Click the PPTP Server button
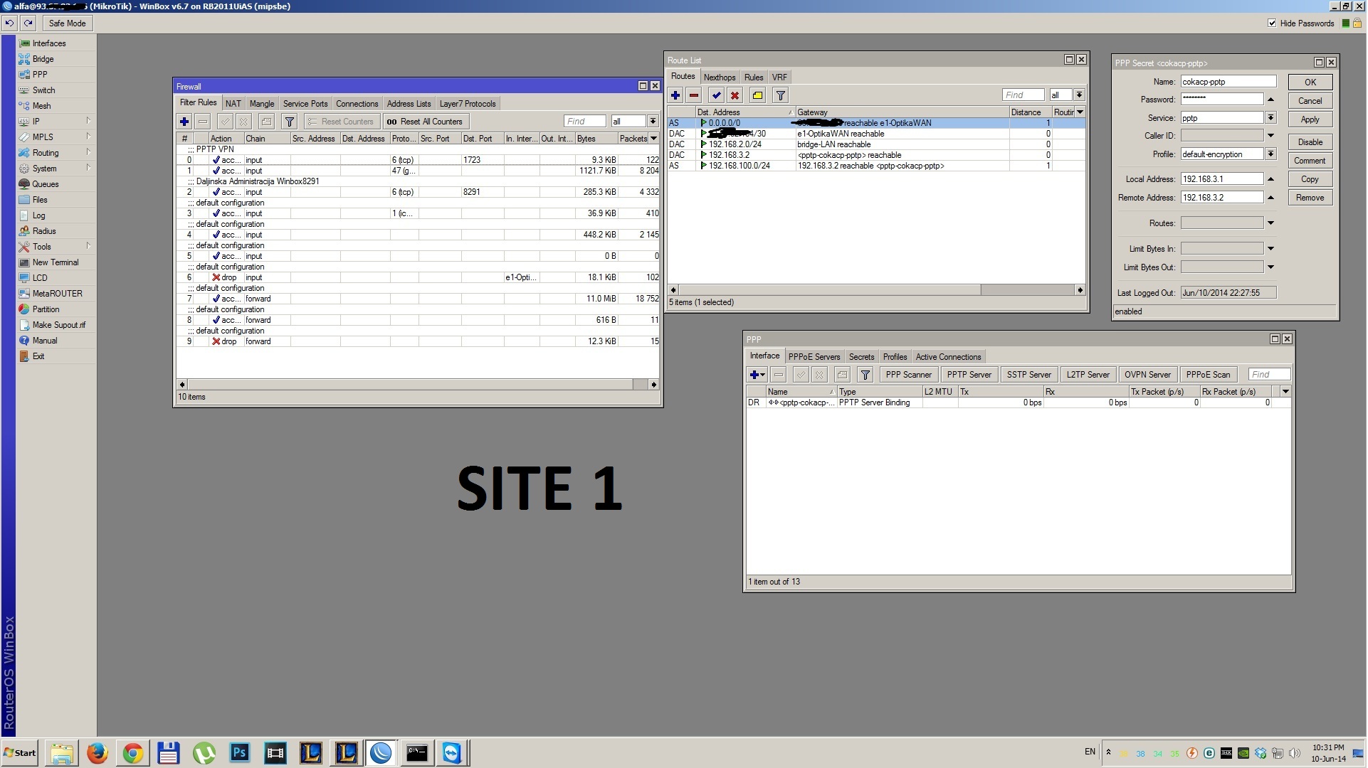 (x=969, y=375)
